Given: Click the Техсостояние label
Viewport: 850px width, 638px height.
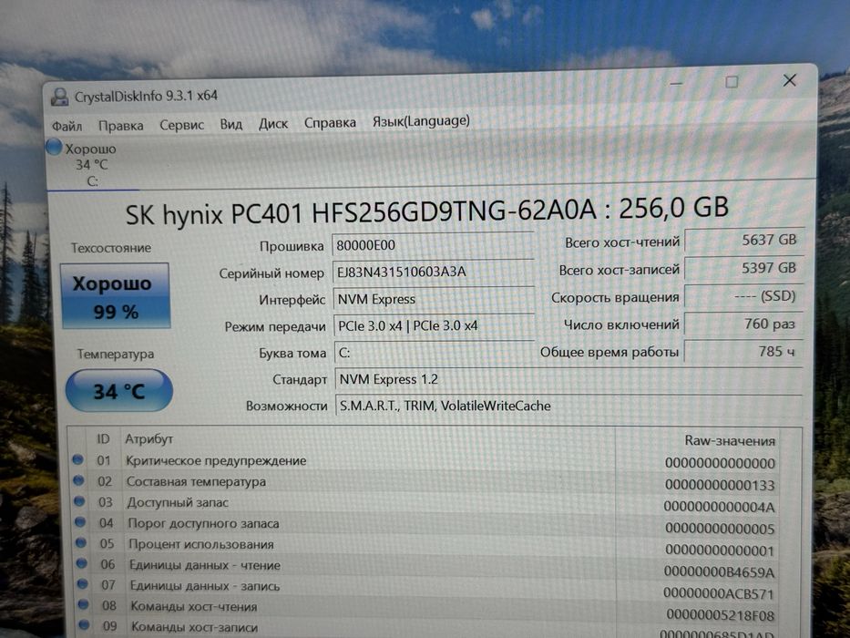Looking at the screenshot, I should [x=111, y=248].
